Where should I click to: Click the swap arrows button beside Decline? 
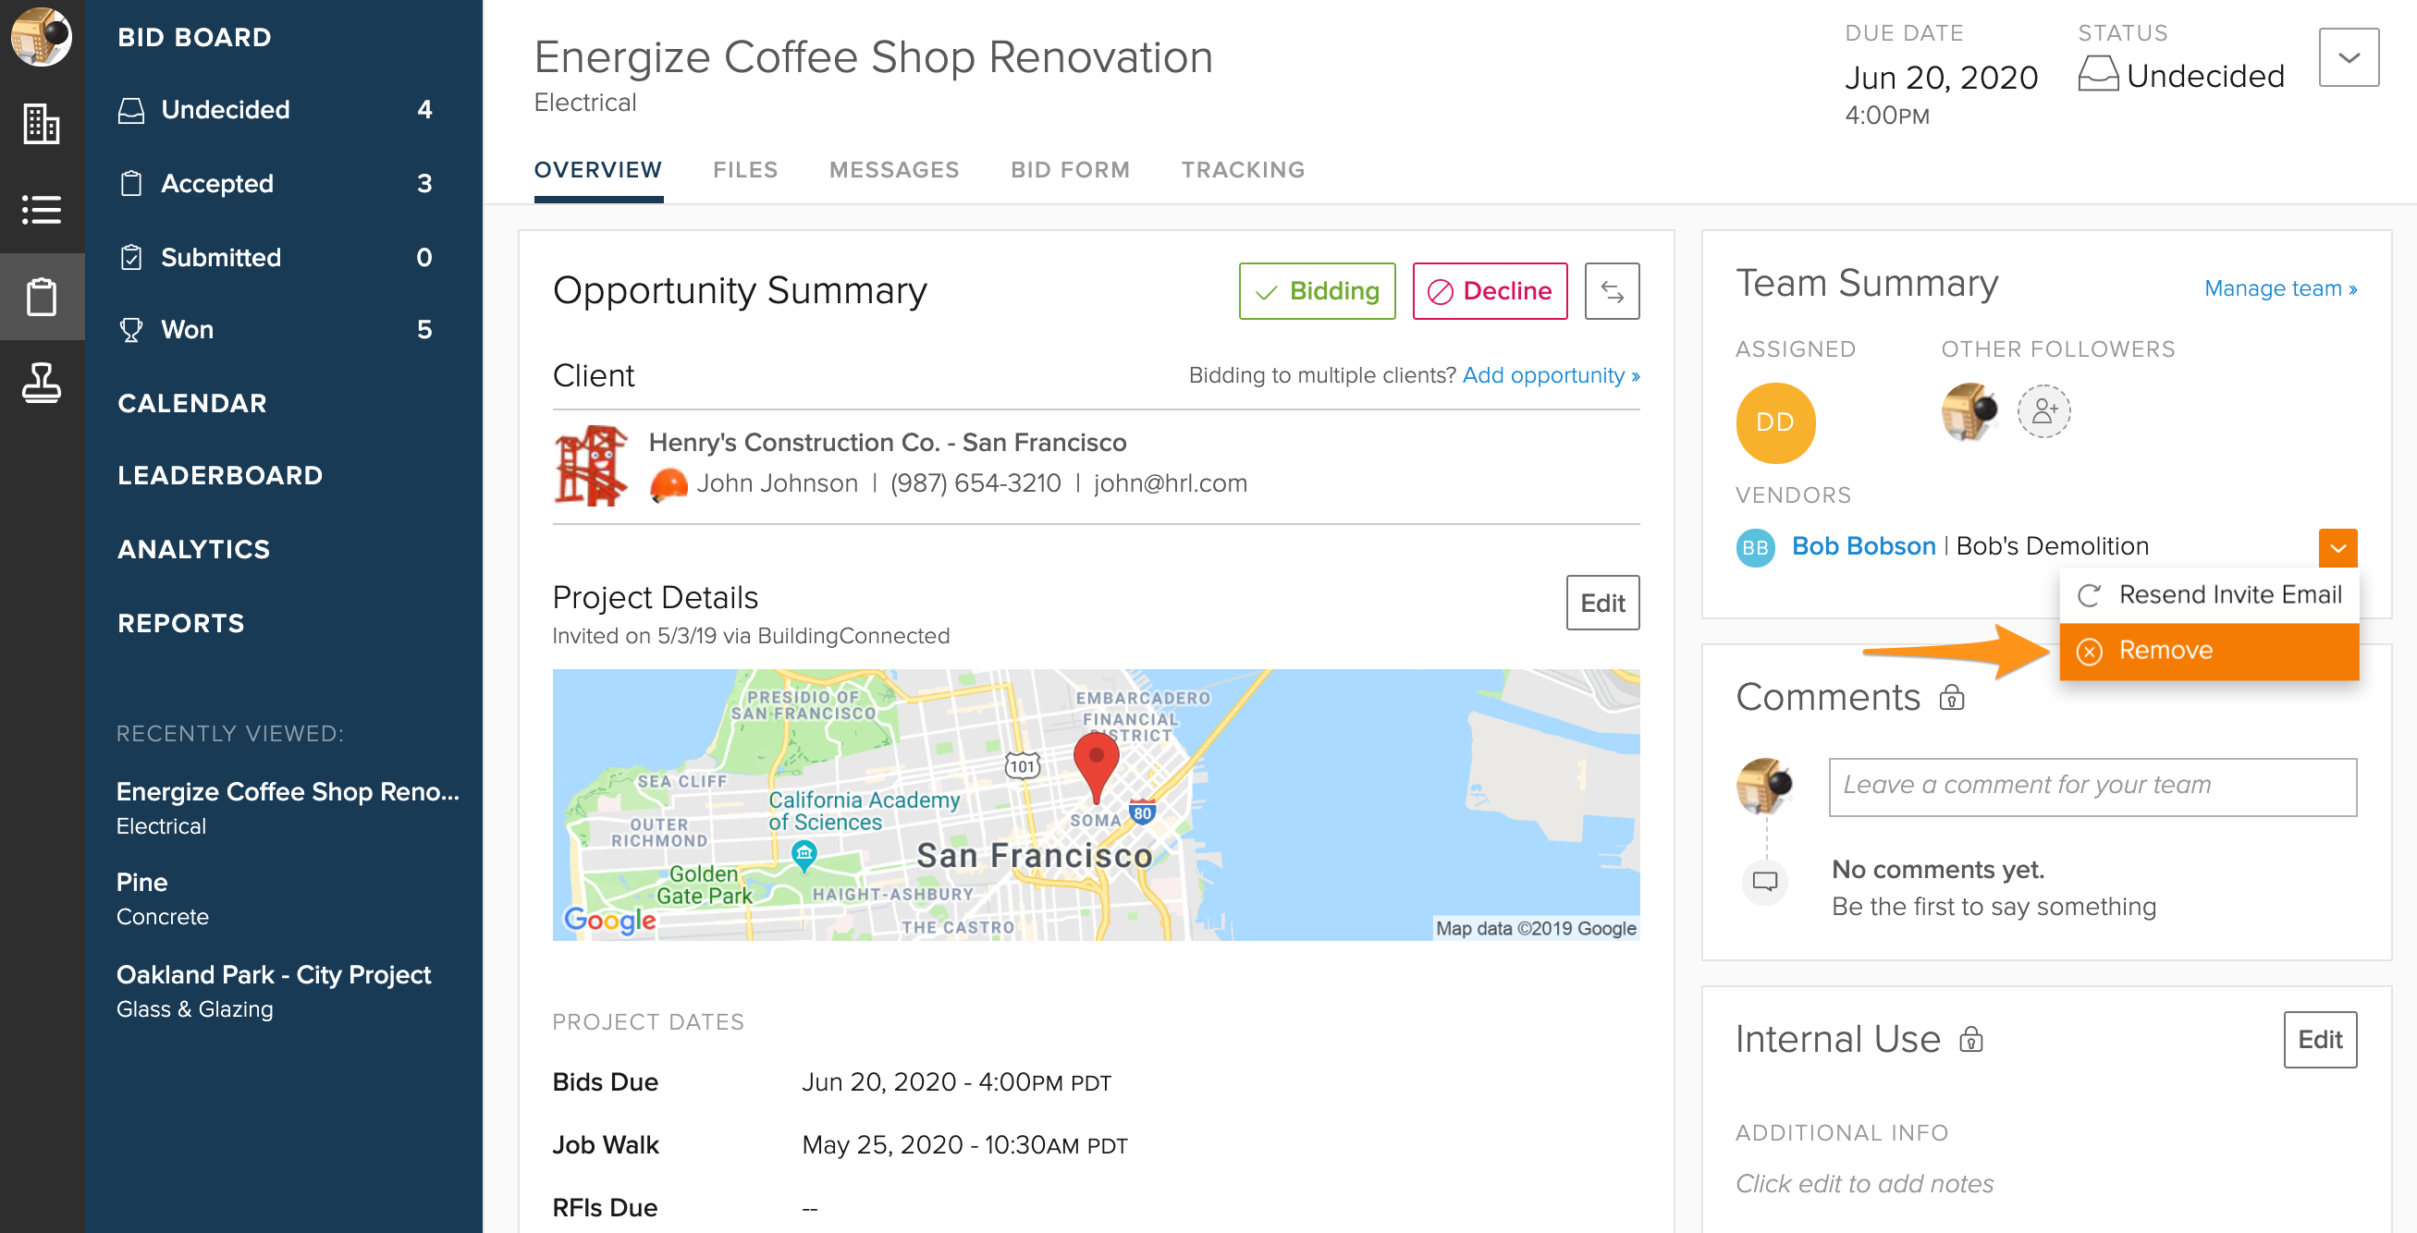click(1611, 291)
